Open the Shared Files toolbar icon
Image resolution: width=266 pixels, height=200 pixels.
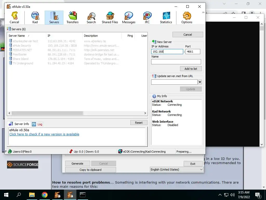(x=110, y=17)
